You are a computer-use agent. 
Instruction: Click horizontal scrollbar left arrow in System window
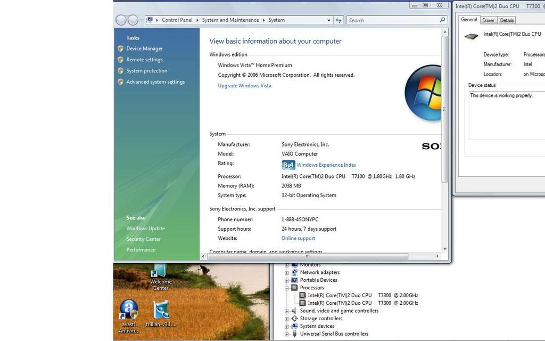pyautogui.click(x=203, y=256)
